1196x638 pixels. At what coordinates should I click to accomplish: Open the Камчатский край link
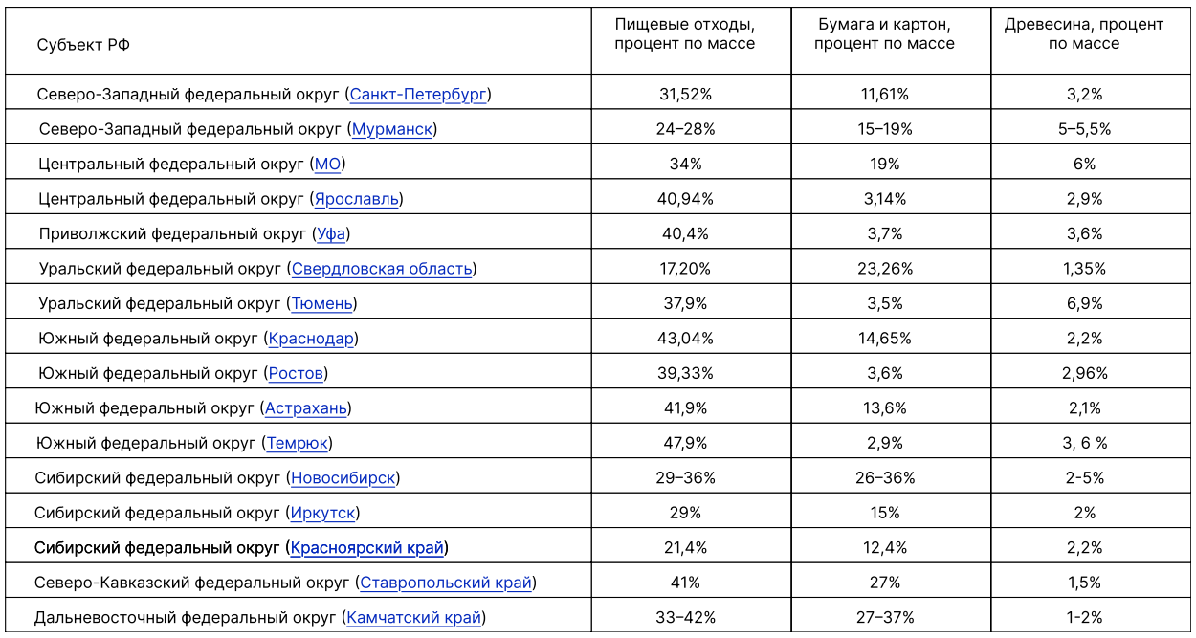coord(413,618)
